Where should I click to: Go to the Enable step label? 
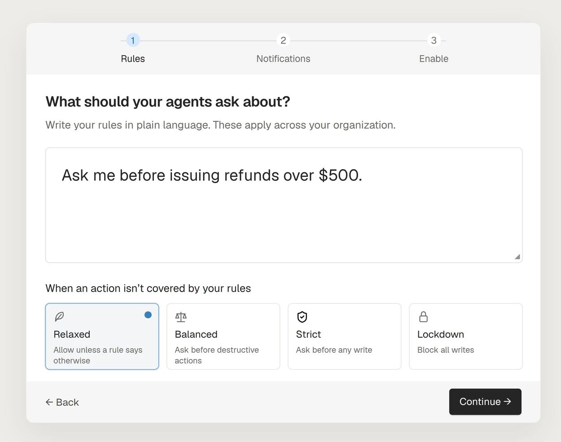coord(434,59)
